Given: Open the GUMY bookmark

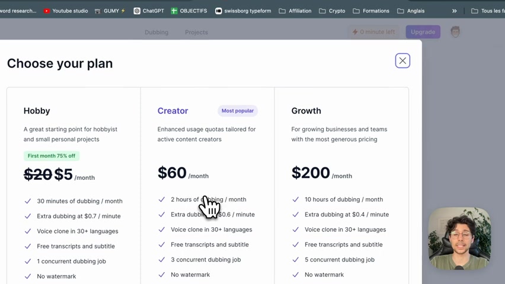Looking at the screenshot, I should point(110,11).
